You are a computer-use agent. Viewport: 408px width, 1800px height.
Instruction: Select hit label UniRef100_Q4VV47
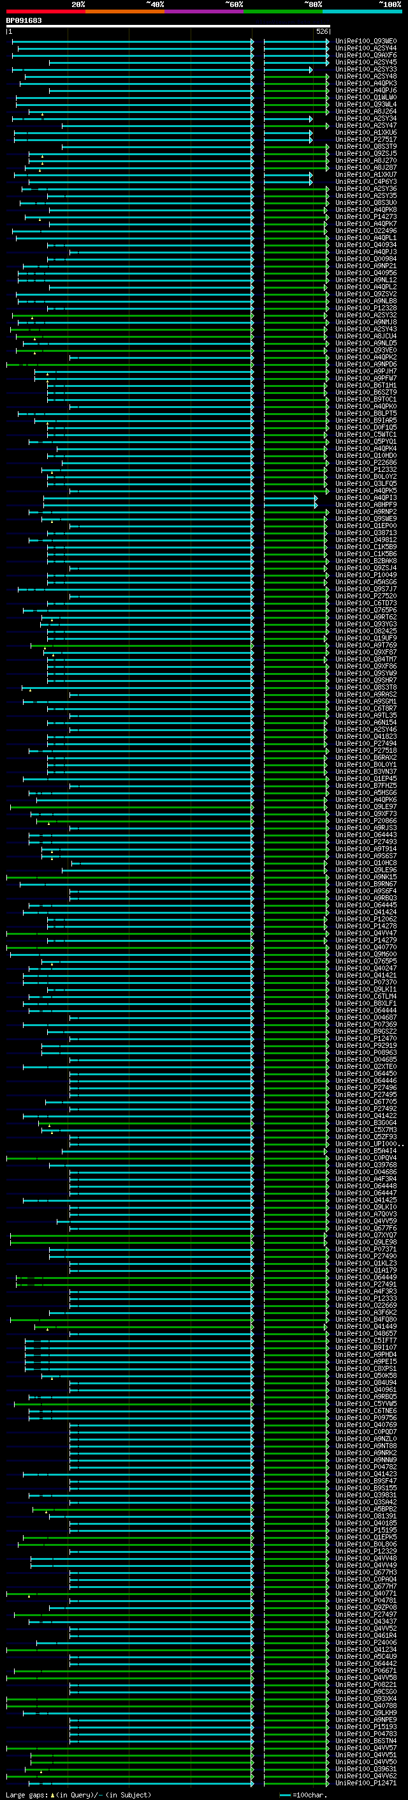pos(366,933)
